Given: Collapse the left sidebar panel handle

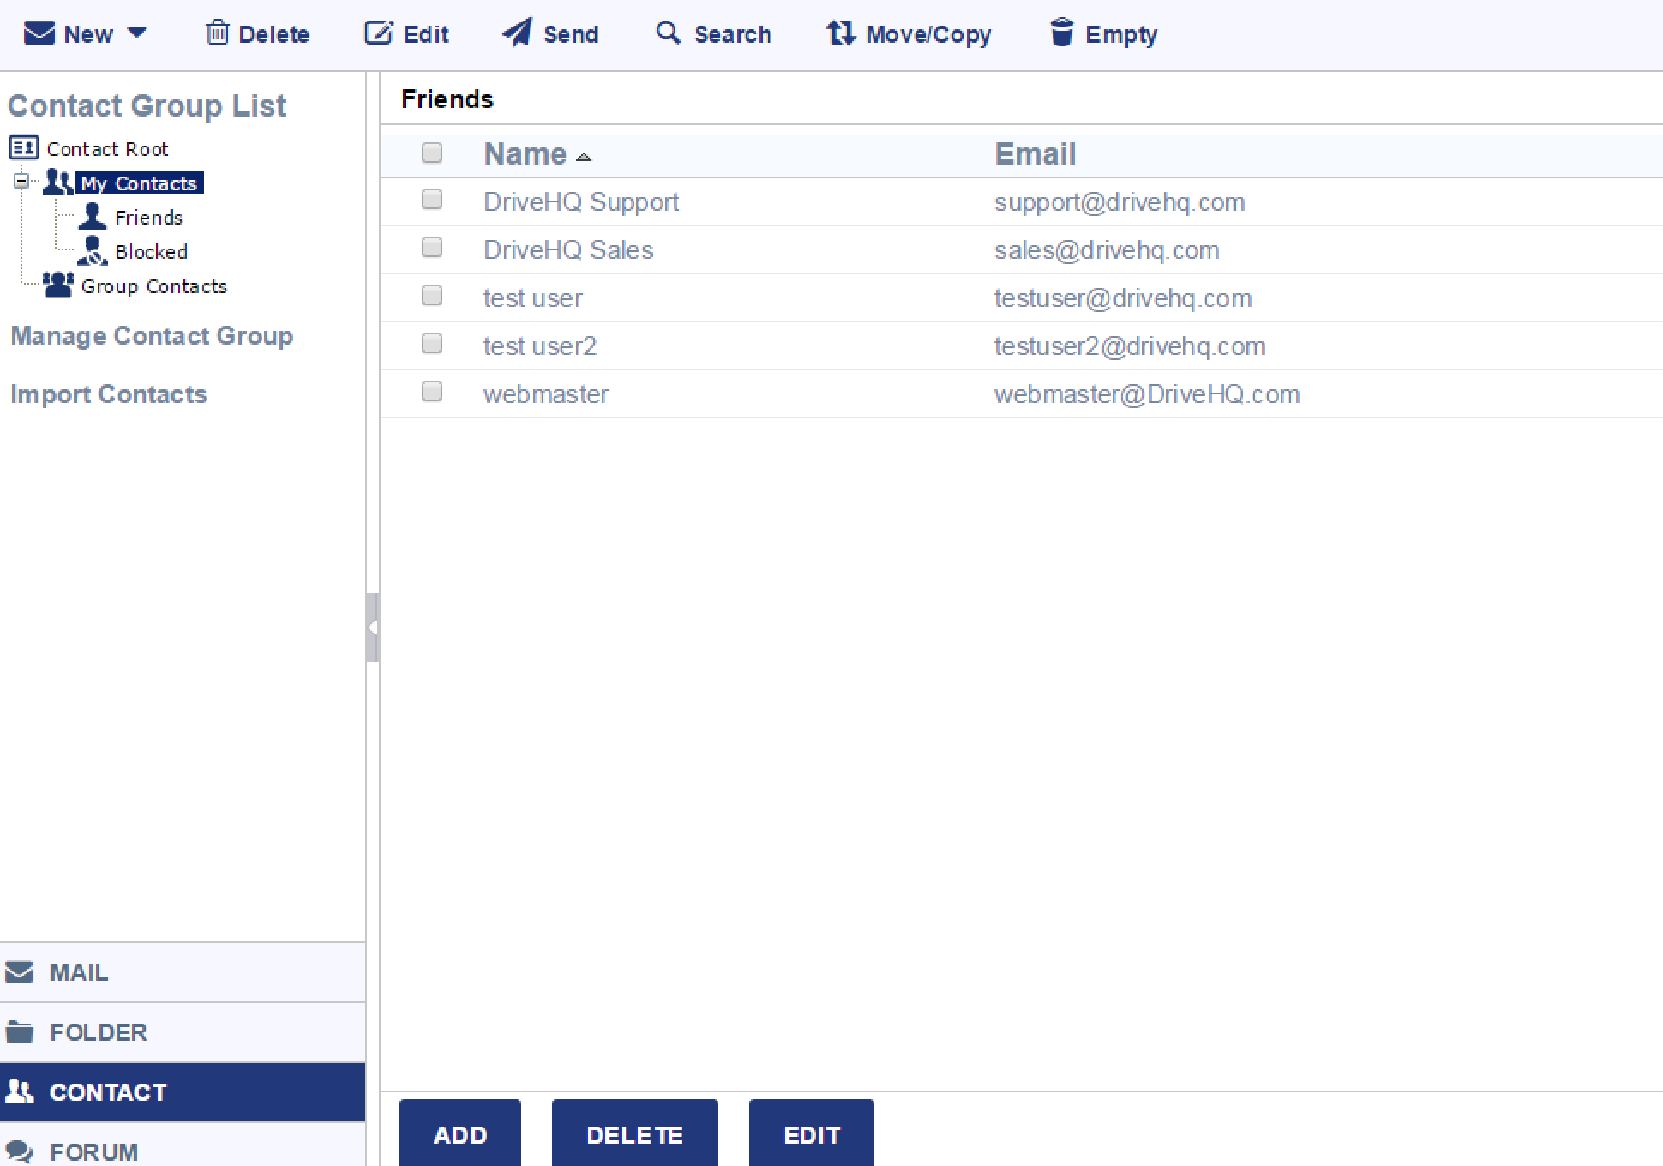Looking at the screenshot, I should coord(372,627).
